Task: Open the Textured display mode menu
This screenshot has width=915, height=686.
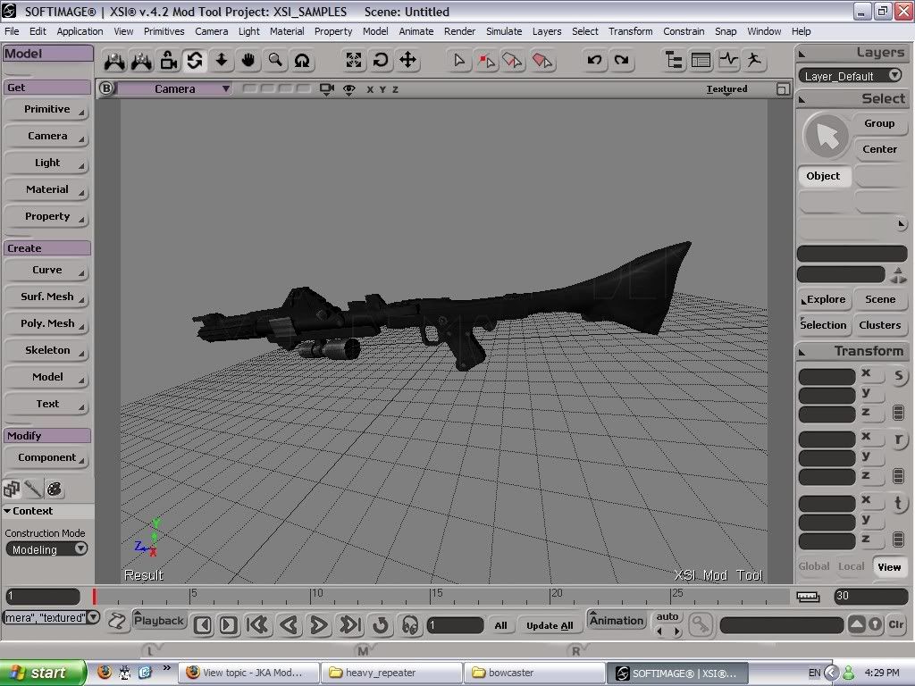Action: (x=726, y=89)
